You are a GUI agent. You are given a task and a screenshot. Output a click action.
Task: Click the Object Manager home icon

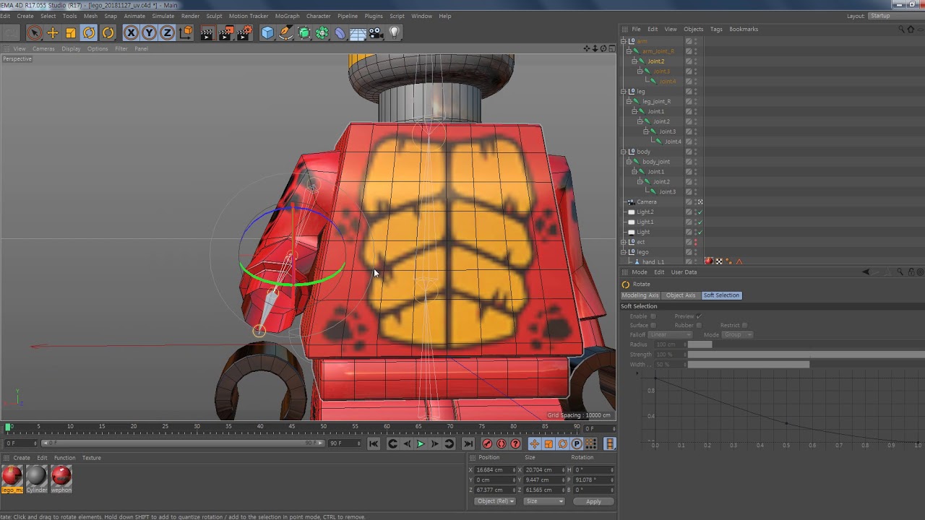click(910, 29)
